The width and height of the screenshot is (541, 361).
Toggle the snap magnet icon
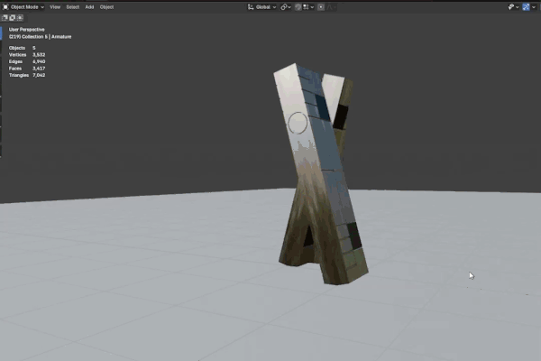click(x=298, y=6)
